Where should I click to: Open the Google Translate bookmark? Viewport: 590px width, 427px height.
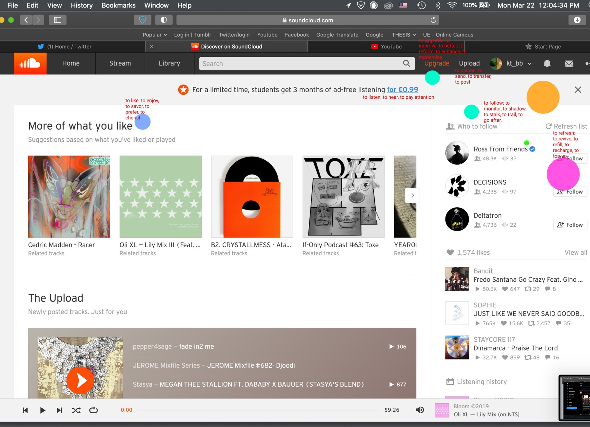tap(337, 35)
